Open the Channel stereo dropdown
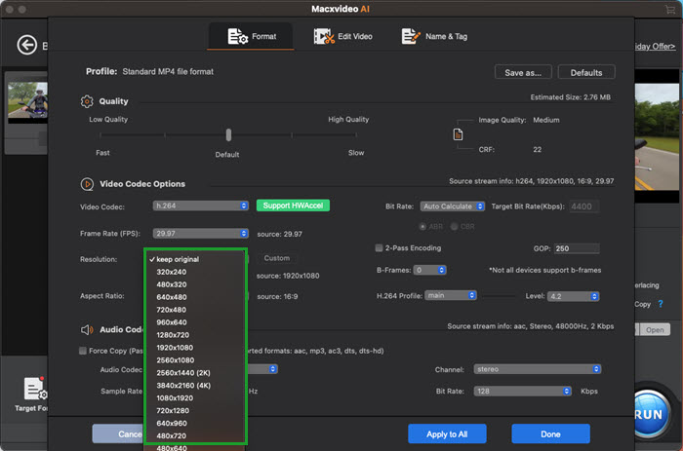This screenshot has height=451, width=683. (x=537, y=369)
